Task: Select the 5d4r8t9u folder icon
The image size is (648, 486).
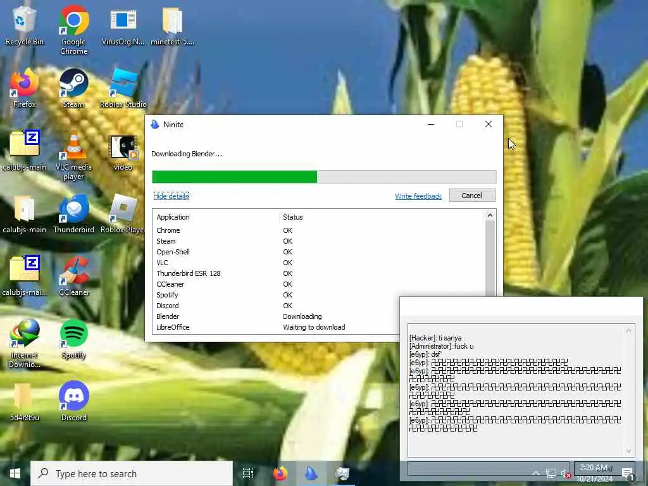Action: [25, 402]
